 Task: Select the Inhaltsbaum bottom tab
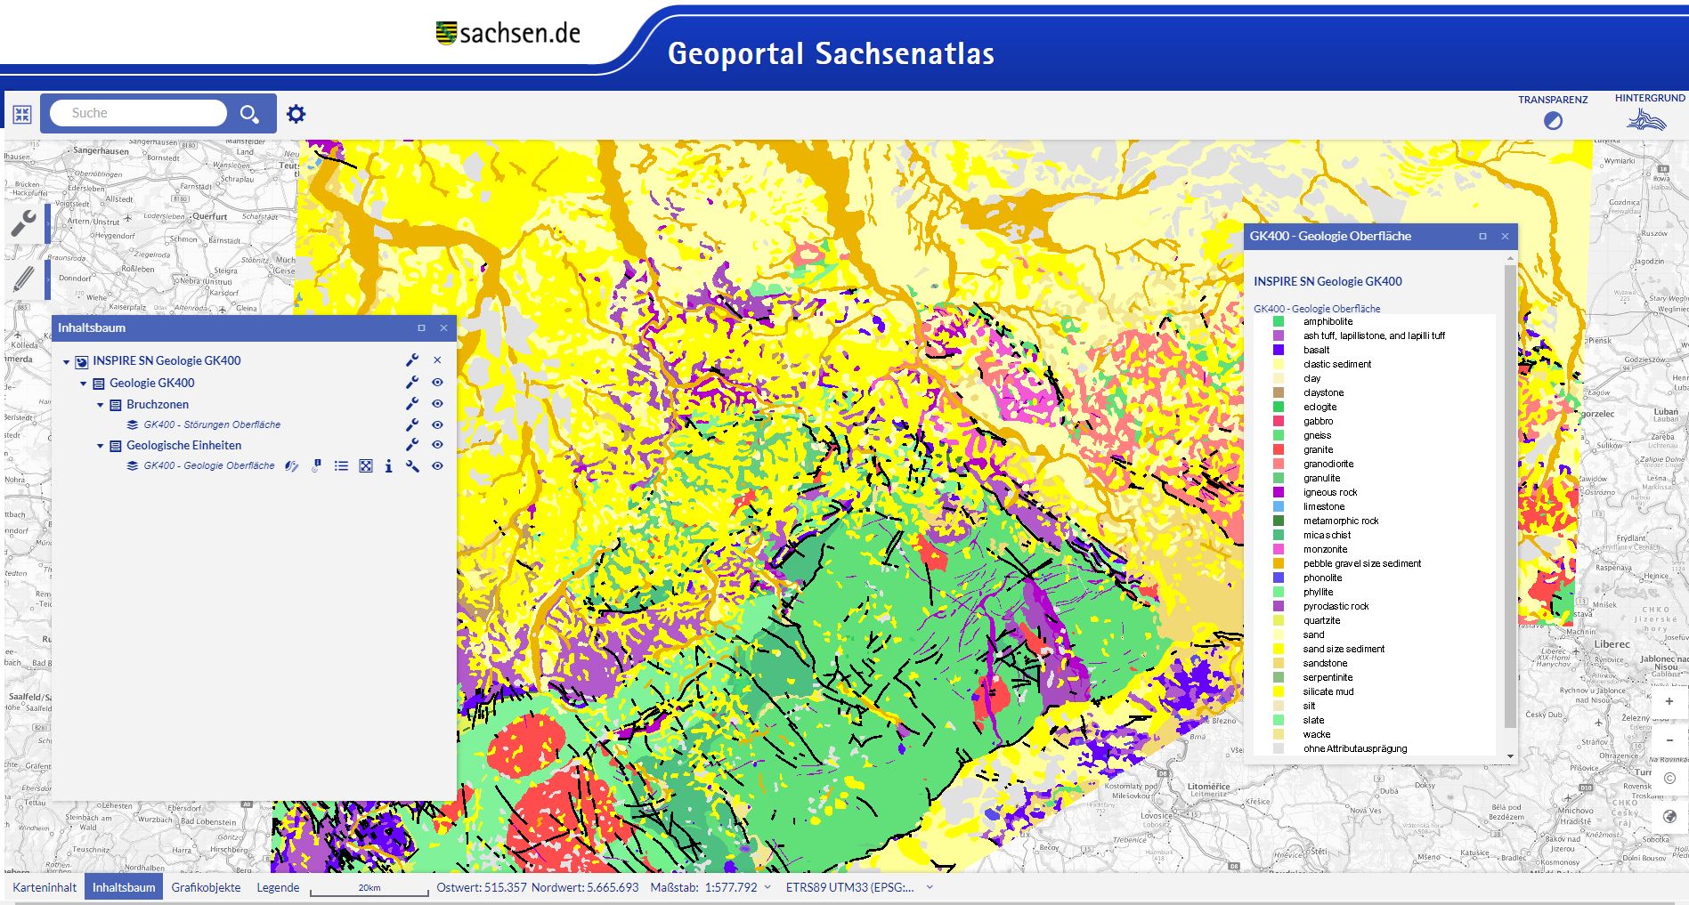(x=124, y=887)
